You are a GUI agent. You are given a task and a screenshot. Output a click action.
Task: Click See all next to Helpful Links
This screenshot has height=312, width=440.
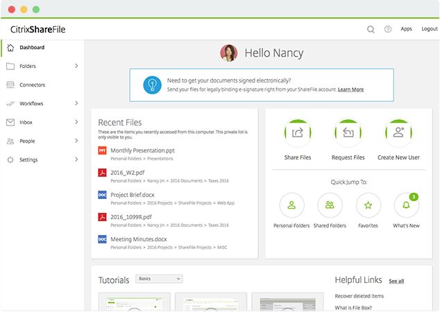click(396, 281)
